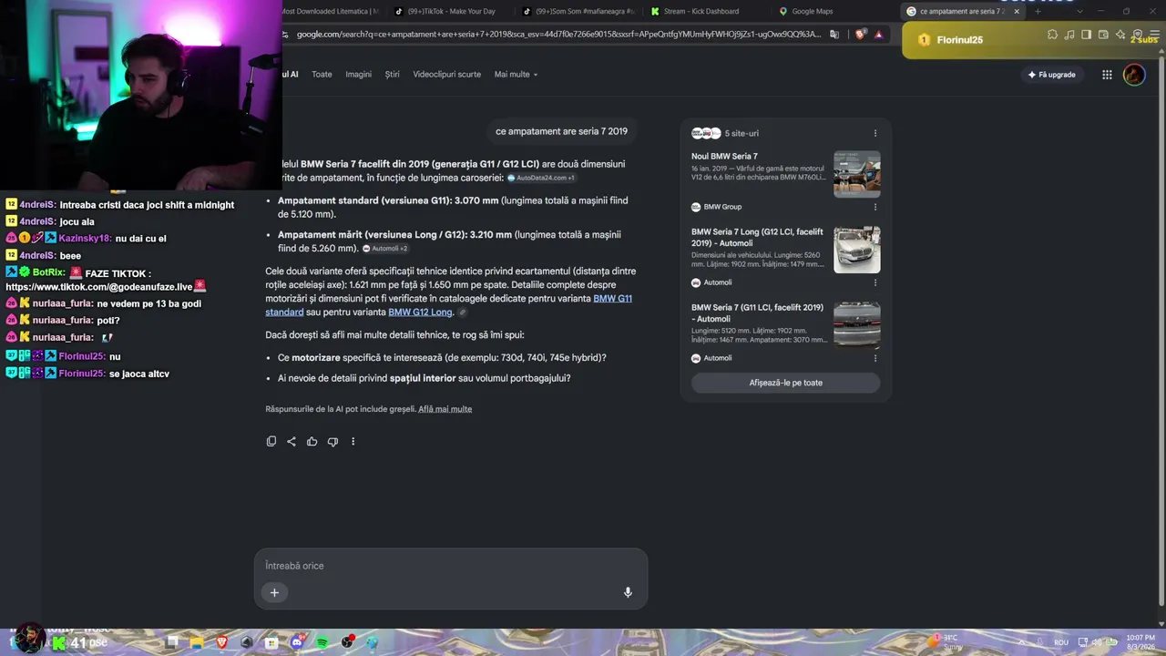
Task: Select the Imagini search tab
Action: click(x=358, y=75)
